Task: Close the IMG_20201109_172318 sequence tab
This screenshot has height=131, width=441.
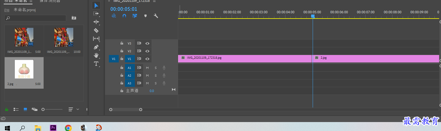Action: click(x=109, y=1)
